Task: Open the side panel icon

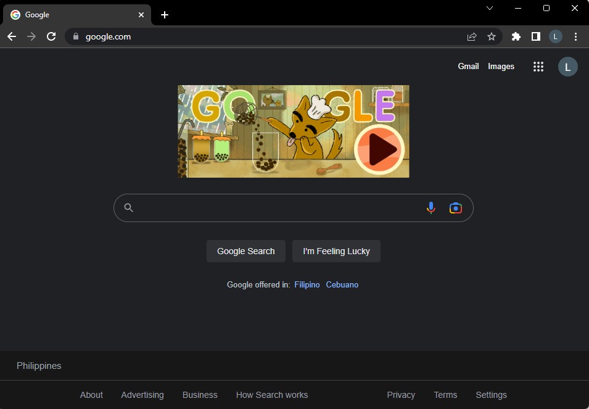Action: pyautogui.click(x=536, y=36)
